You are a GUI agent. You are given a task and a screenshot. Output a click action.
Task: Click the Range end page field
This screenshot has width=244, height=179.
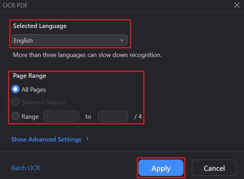pyautogui.click(x=113, y=116)
